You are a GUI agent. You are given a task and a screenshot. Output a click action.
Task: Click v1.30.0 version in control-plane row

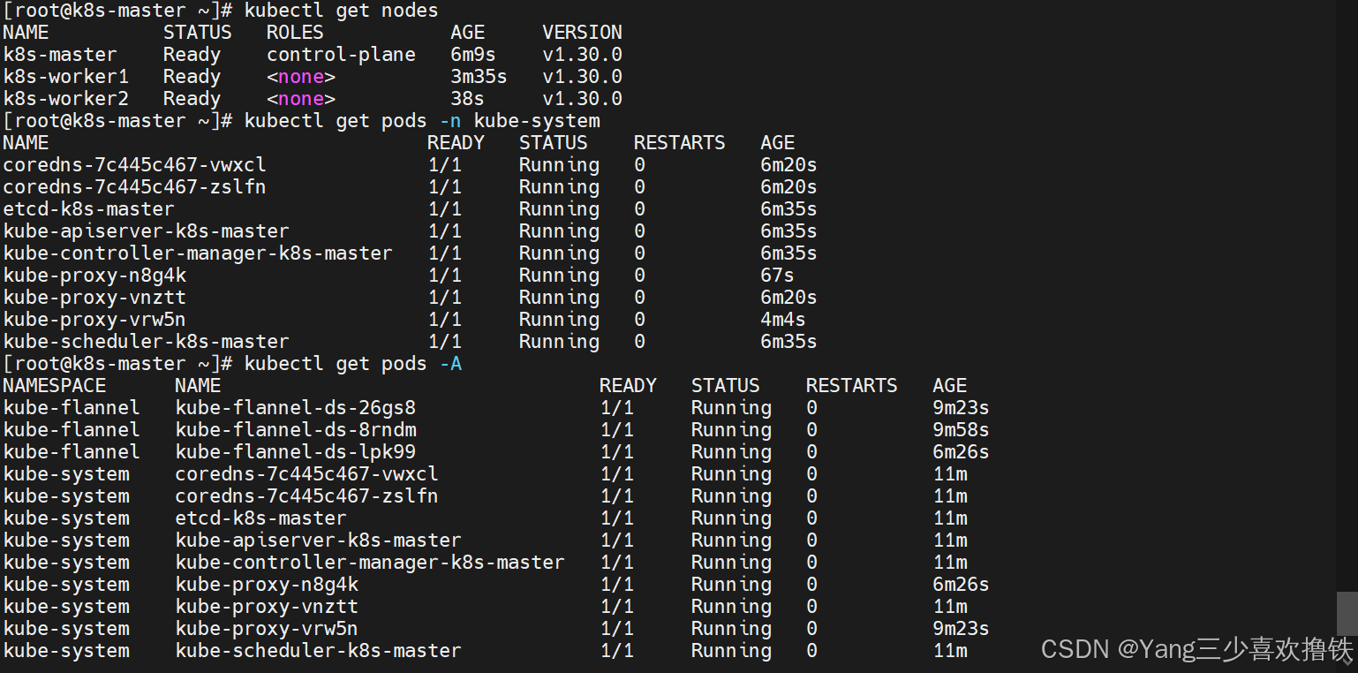pos(582,55)
